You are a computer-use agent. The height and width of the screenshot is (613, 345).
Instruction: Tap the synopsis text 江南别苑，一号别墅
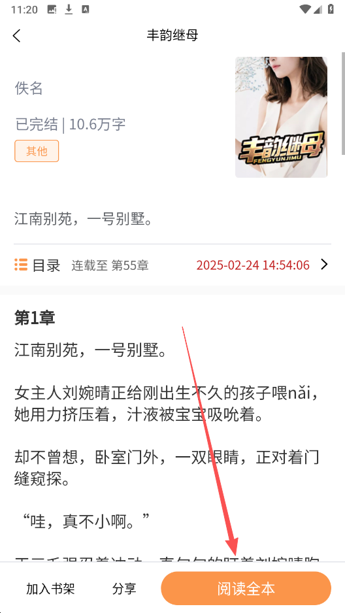tap(83, 219)
